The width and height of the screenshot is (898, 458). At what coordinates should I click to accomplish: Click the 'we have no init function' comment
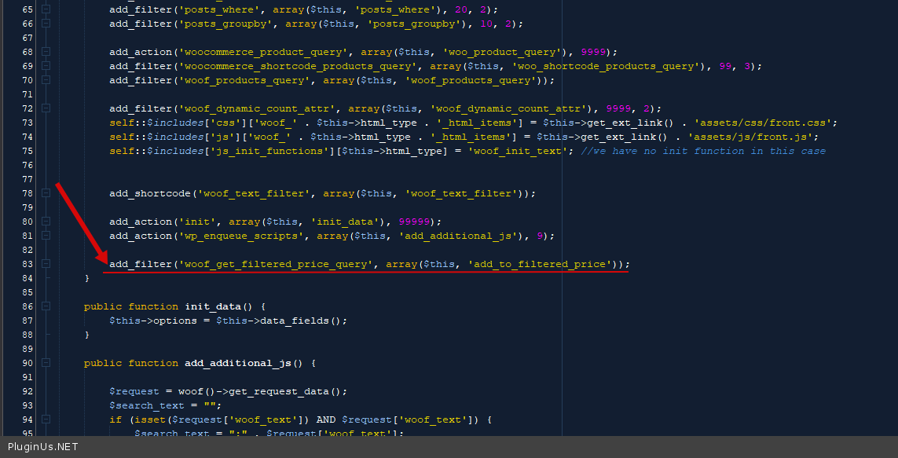702,151
